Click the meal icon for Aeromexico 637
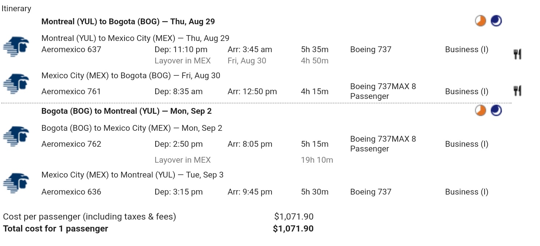Viewport: 540px width, 246px height. pos(517,54)
